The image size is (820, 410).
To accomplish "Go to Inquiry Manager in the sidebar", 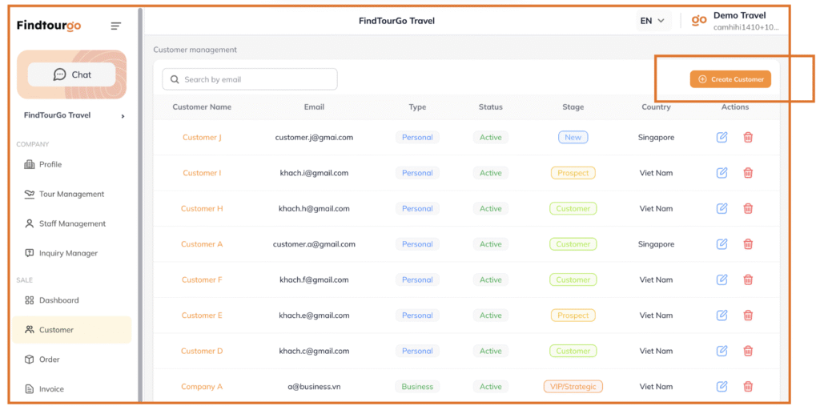I will click(68, 254).
